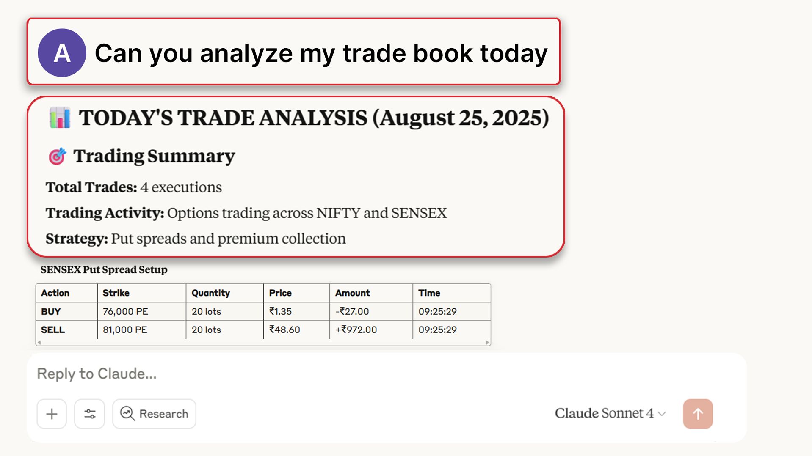Screen dimensions: 812x456
Task: Select the Trading Summary heading
Action: coord(154,155)
